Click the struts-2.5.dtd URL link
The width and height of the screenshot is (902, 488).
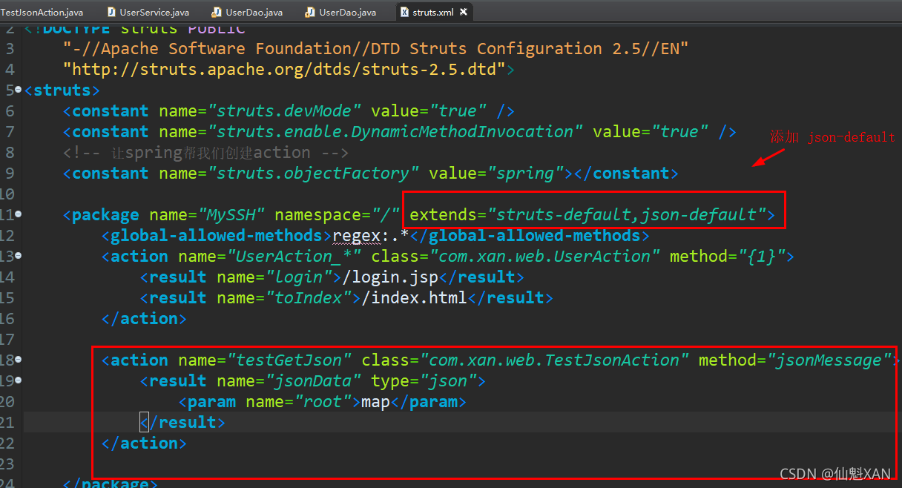286,69
